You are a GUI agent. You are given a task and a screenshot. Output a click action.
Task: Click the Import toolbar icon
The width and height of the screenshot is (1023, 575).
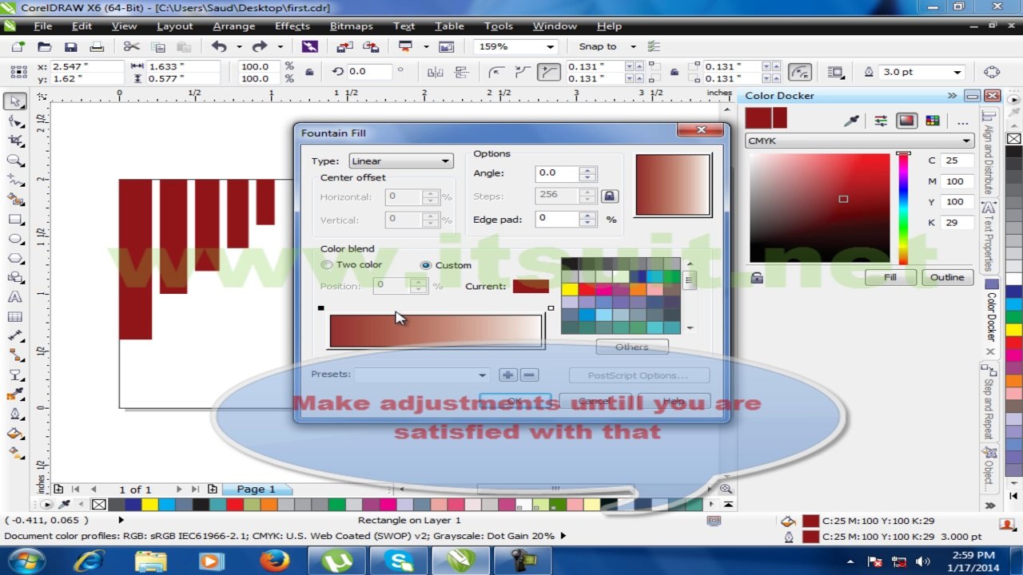click(x=344, y=47)
